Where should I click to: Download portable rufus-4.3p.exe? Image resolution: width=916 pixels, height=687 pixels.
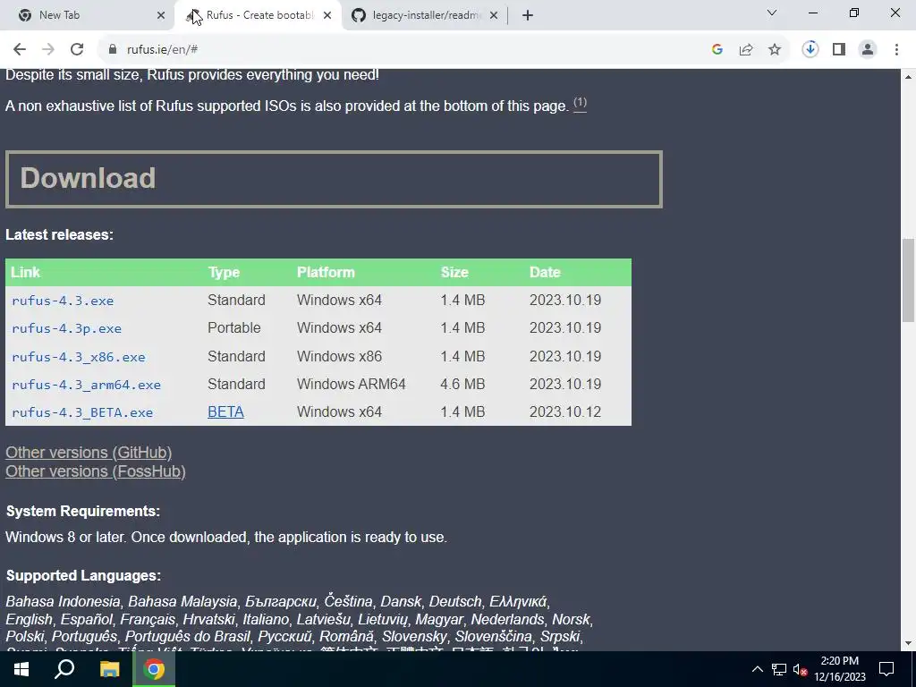[x=66, y=328]
